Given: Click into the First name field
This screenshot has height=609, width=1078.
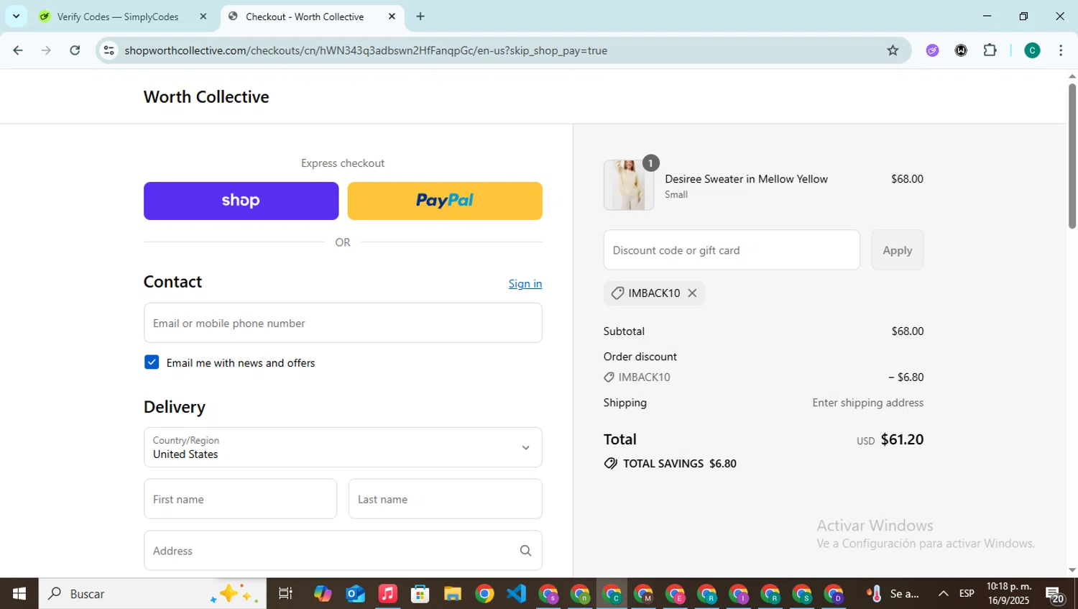Looking at the screenshot, I should 240,499.
